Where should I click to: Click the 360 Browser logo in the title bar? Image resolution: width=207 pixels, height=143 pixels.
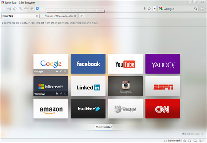tap(3, 3)
